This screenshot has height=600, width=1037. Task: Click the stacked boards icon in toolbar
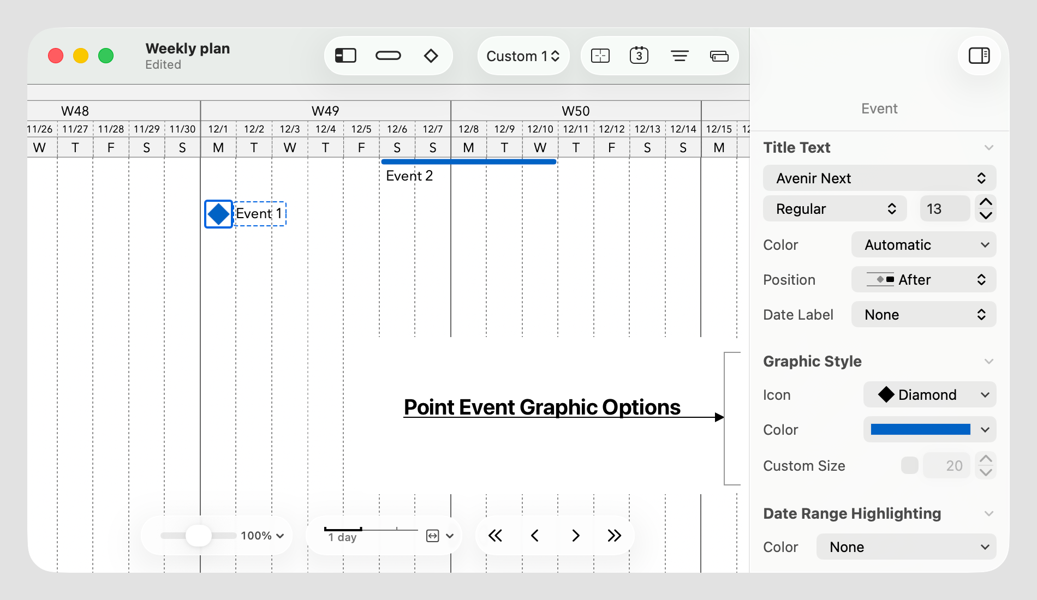pos(719,55)
